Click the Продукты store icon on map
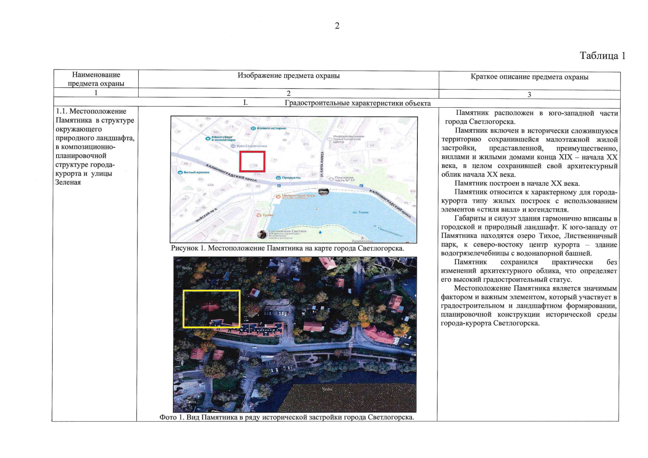 tap(278, 178)
